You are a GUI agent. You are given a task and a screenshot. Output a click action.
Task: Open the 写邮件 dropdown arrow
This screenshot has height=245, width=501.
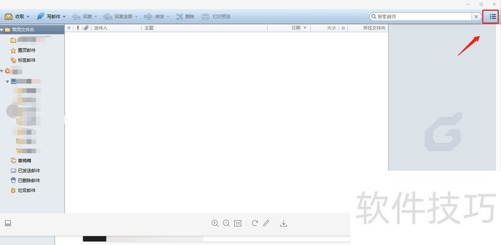tap(65, 17)
